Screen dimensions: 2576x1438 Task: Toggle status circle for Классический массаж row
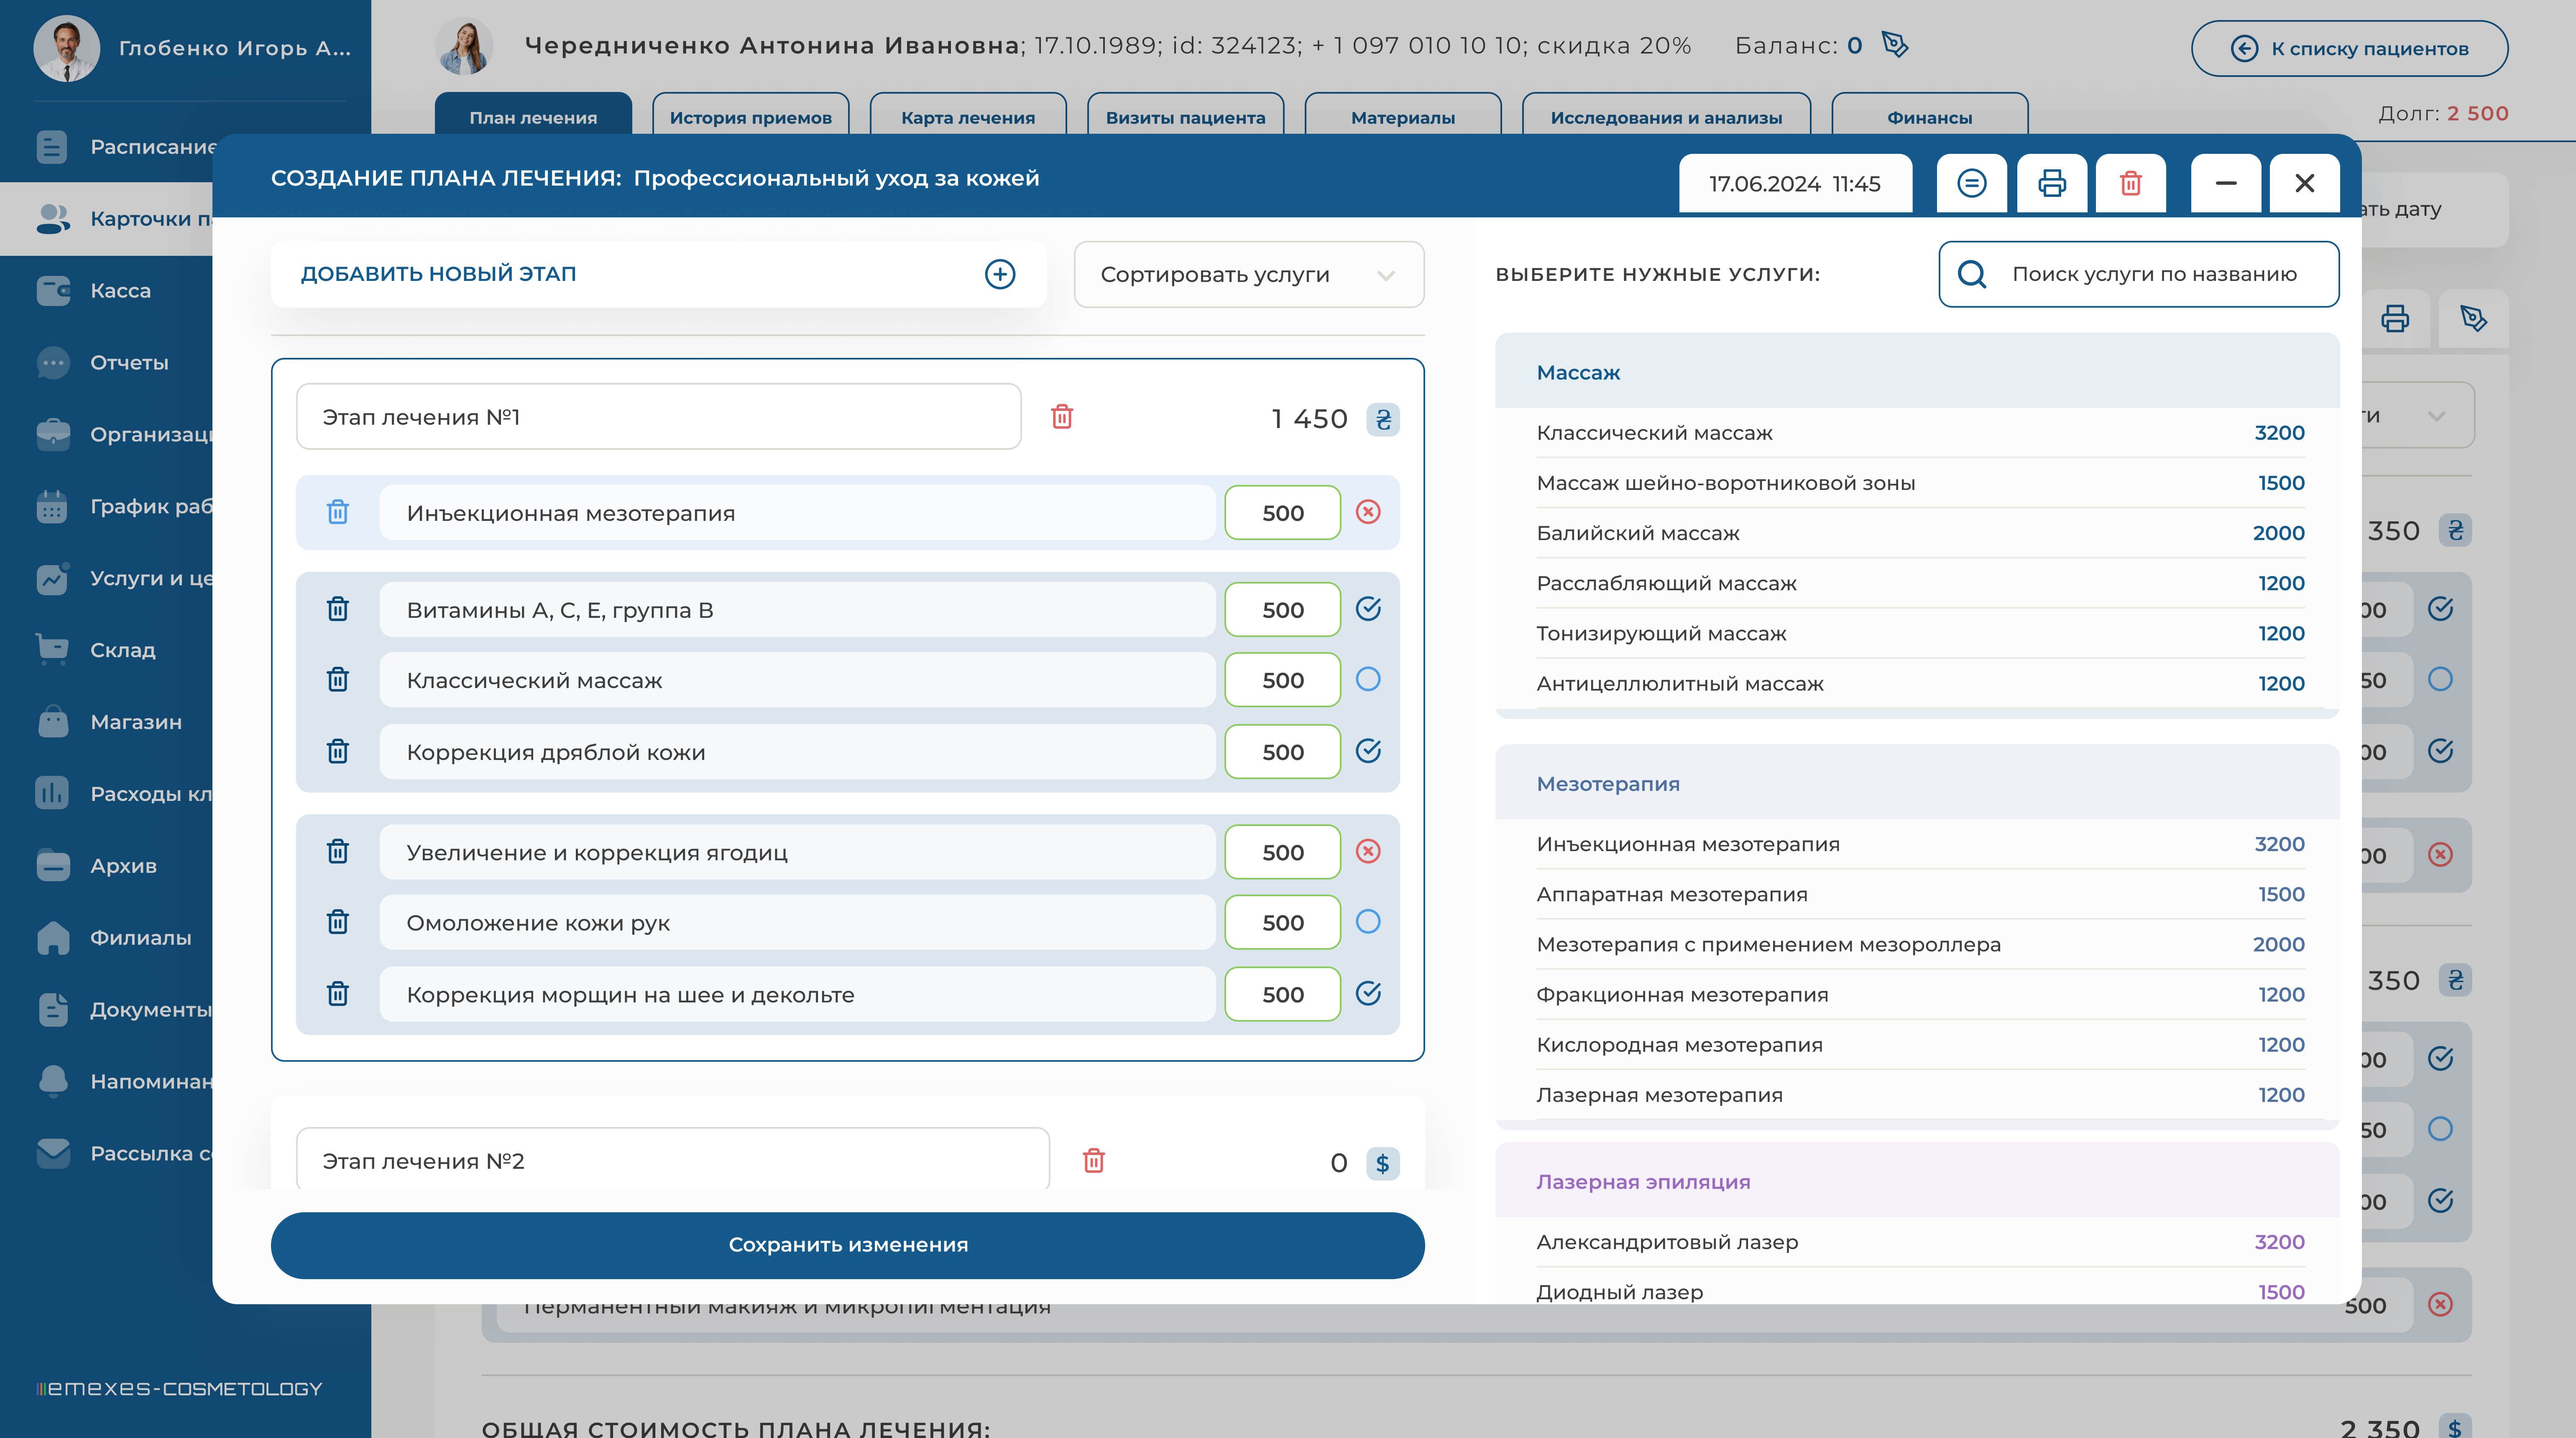[x=1368, y=681]
